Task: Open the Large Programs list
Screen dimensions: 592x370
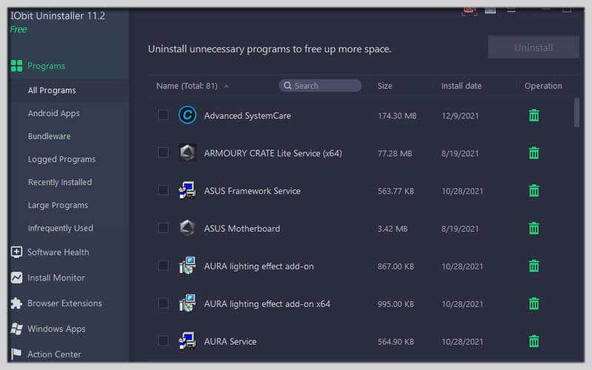Action: (x=58, y=205)
